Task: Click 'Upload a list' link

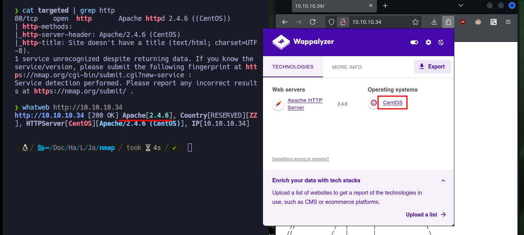Action: point(426,215)
